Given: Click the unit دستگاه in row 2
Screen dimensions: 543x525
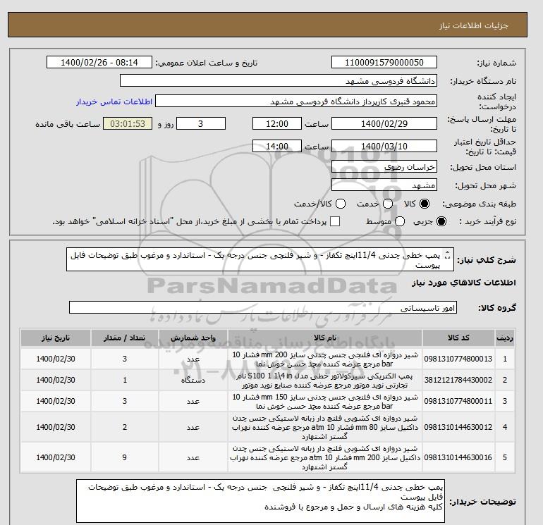Looking at the screenshot, I should (x=193, y=381).
